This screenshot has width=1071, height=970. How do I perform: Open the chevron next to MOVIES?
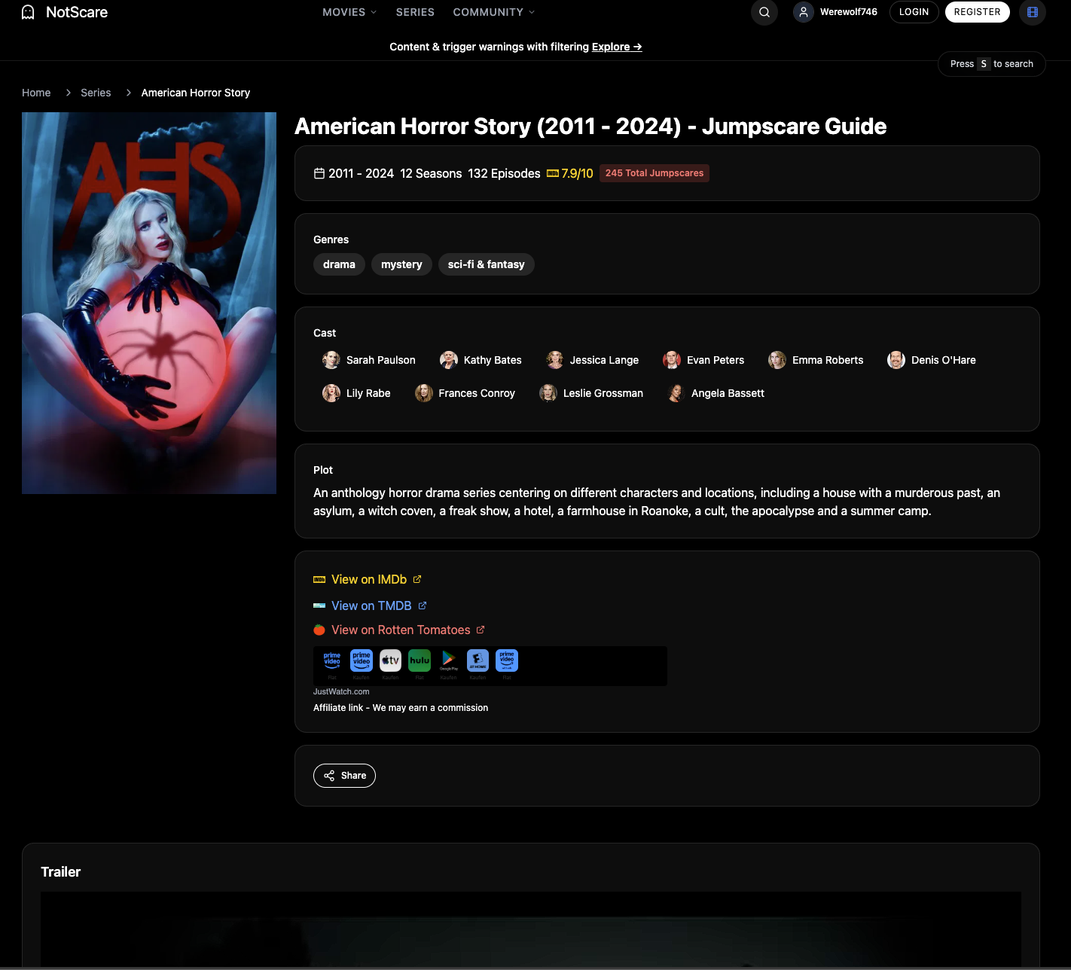coord(374,12)
